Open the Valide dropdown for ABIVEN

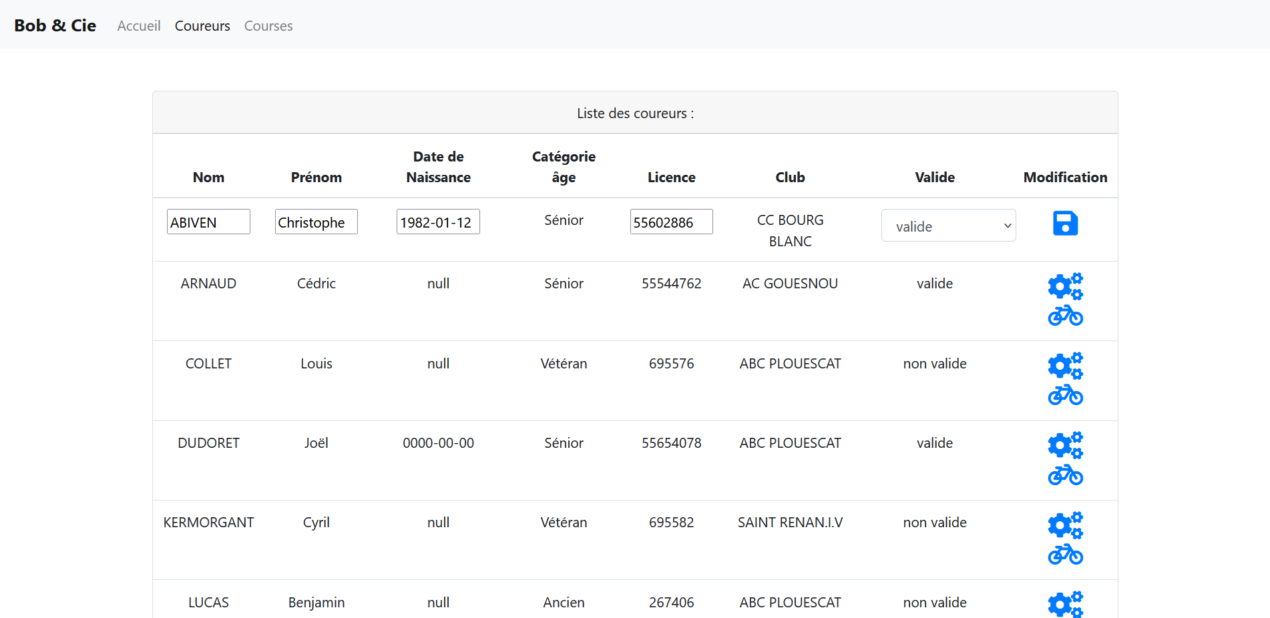pos(948,226)
